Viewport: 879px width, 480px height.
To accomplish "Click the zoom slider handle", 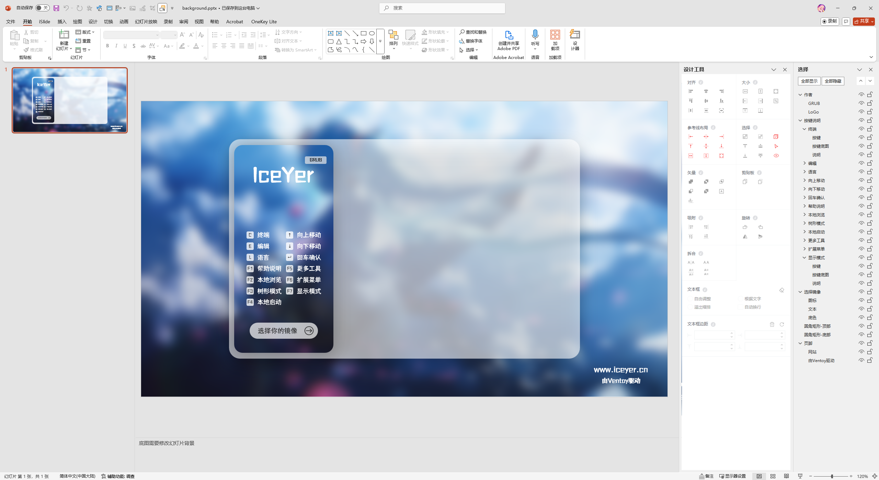I will (832, 476).
